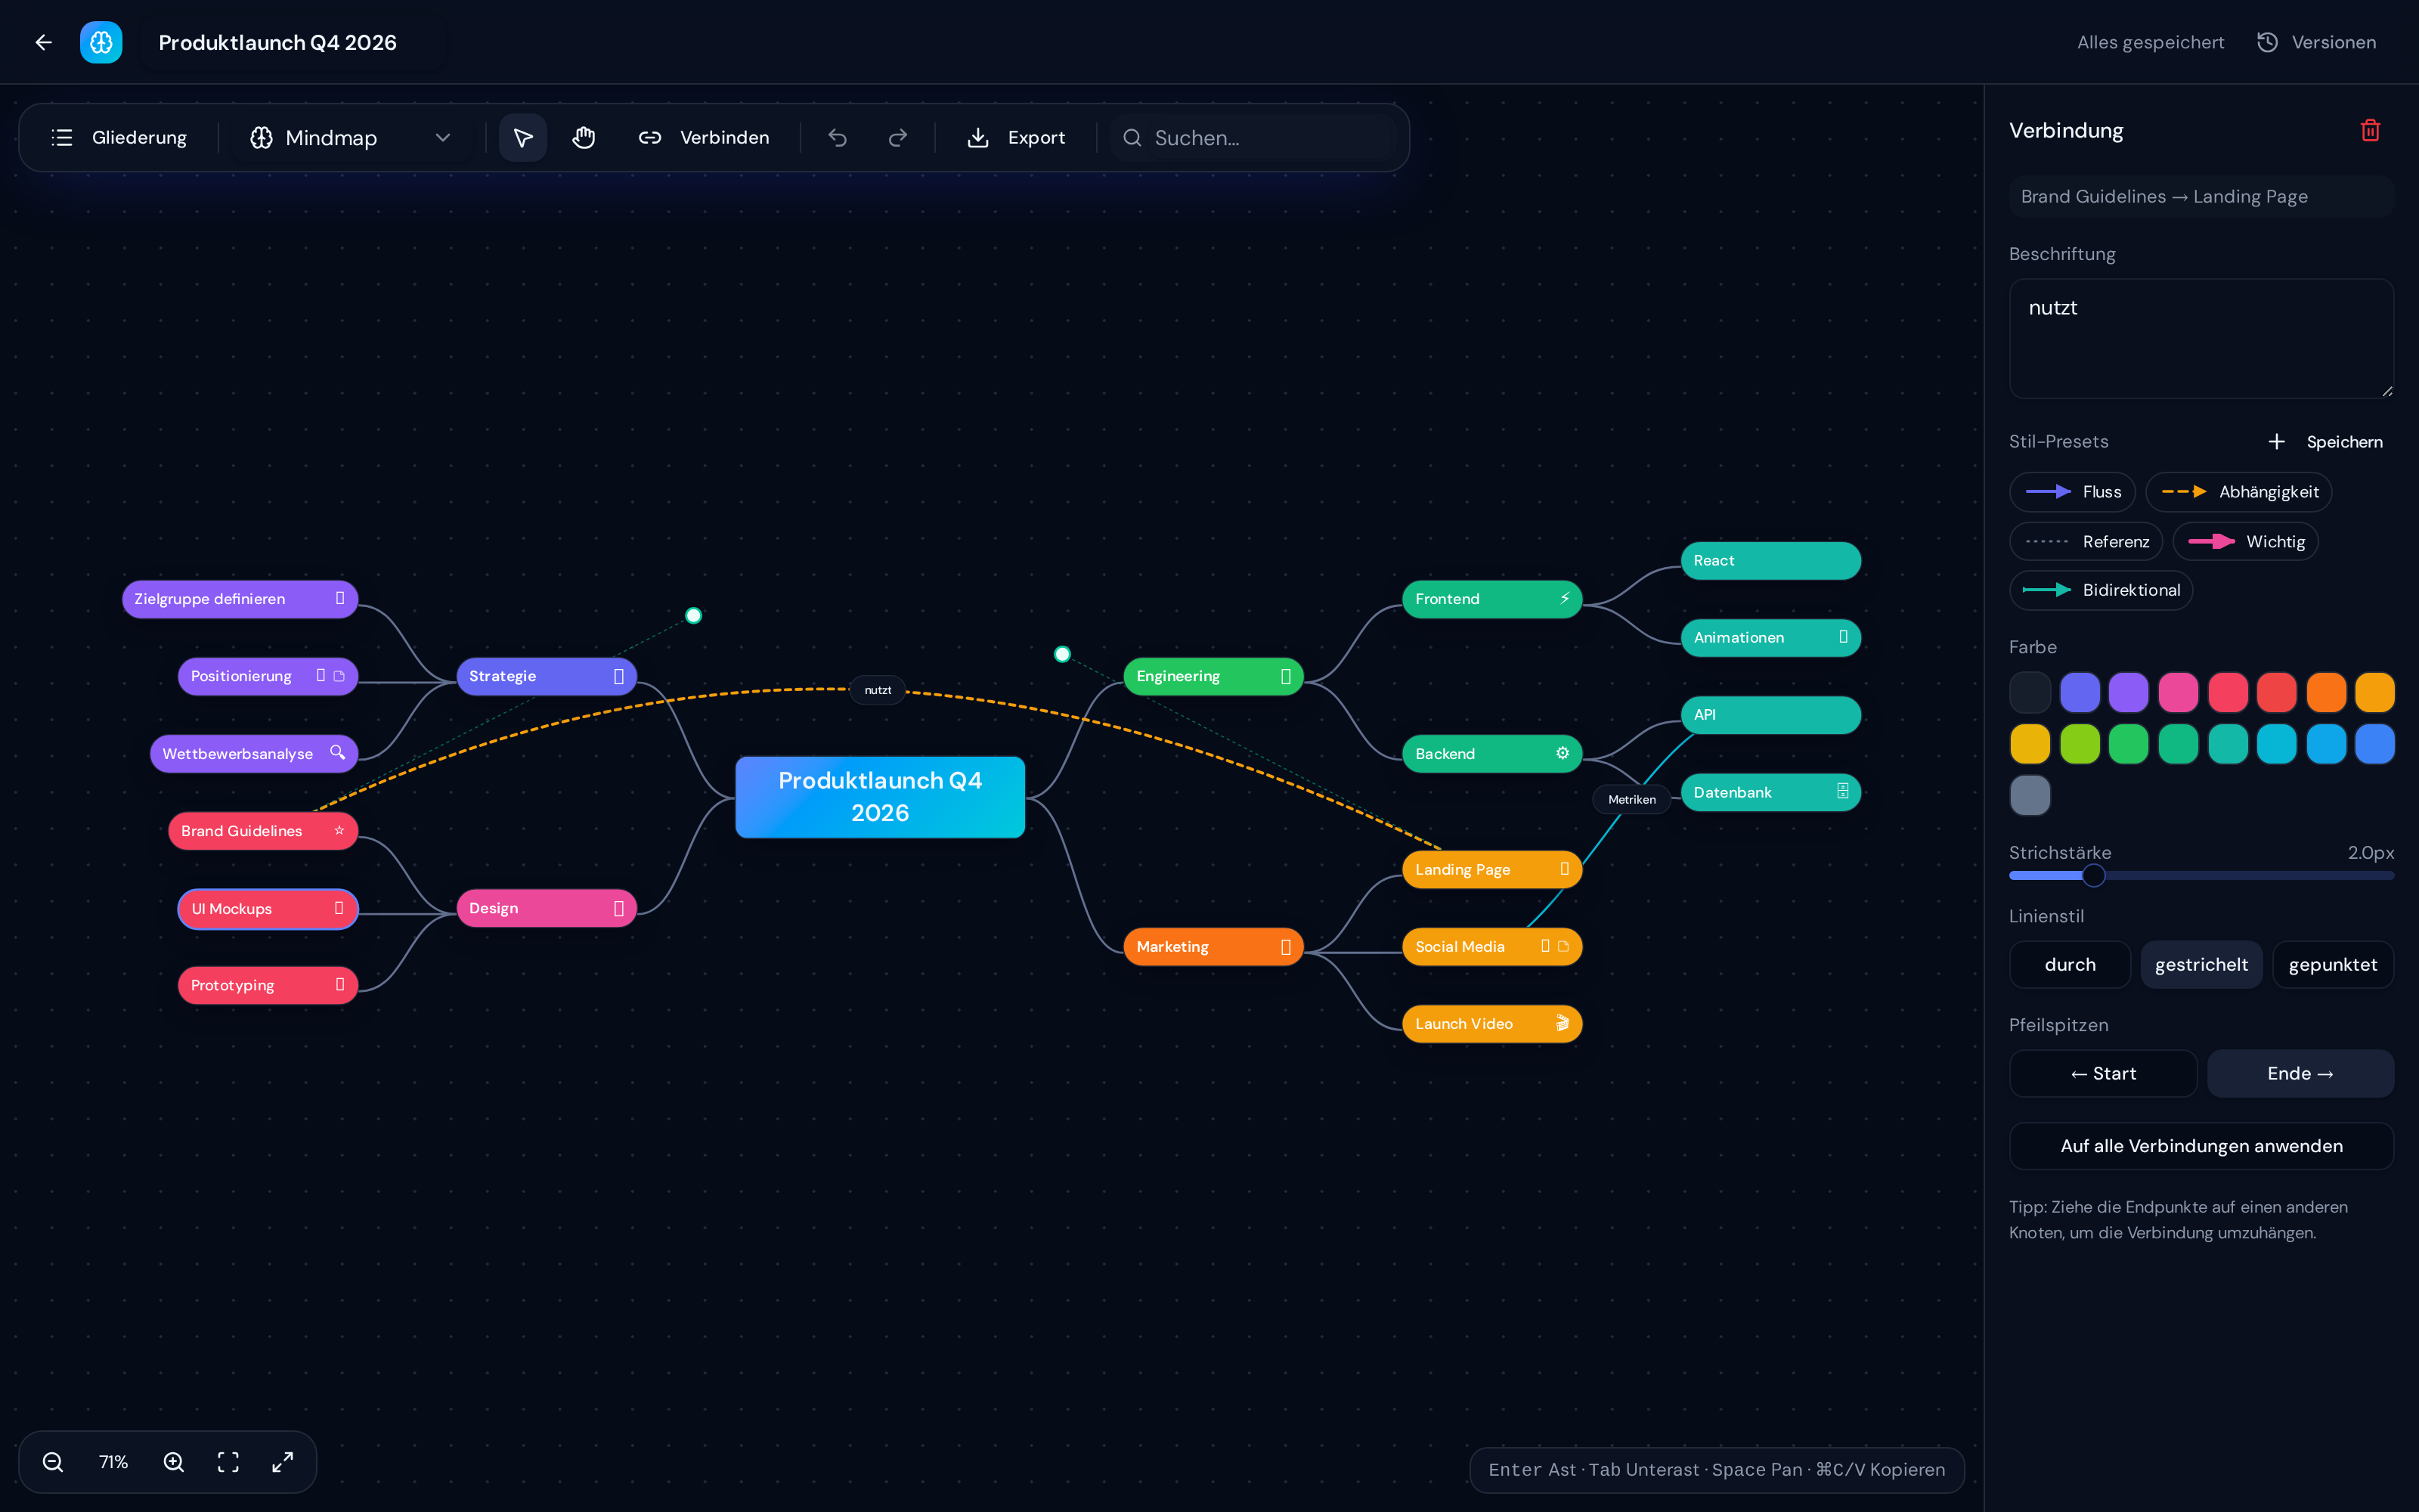Toggle the Ende arrowhead

(x=2300, y=1074)
